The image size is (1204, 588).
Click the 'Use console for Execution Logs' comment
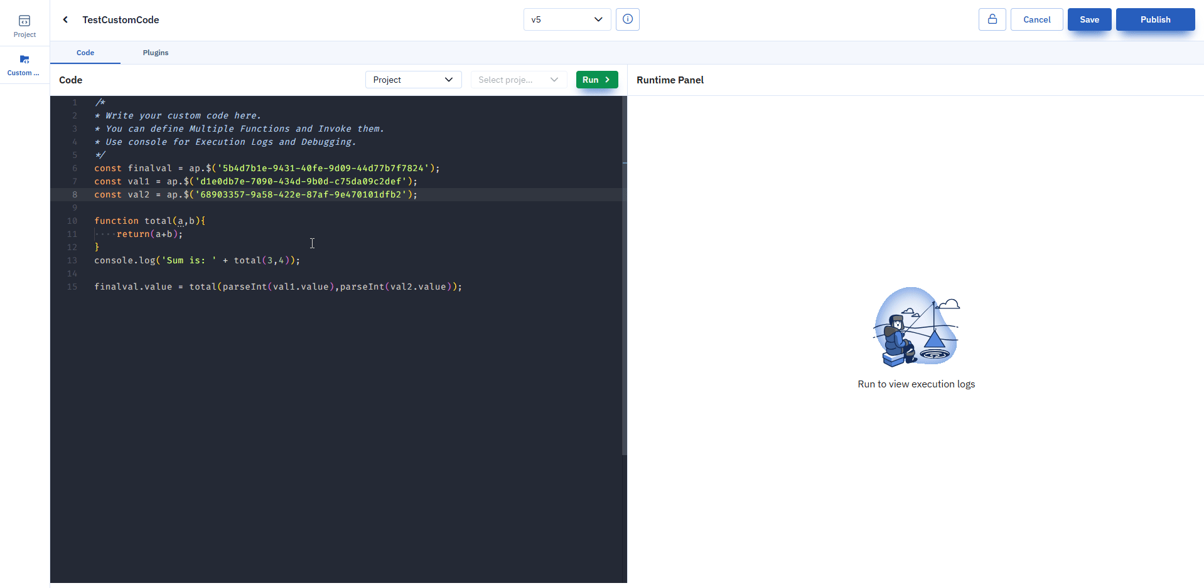pos(225,142)
